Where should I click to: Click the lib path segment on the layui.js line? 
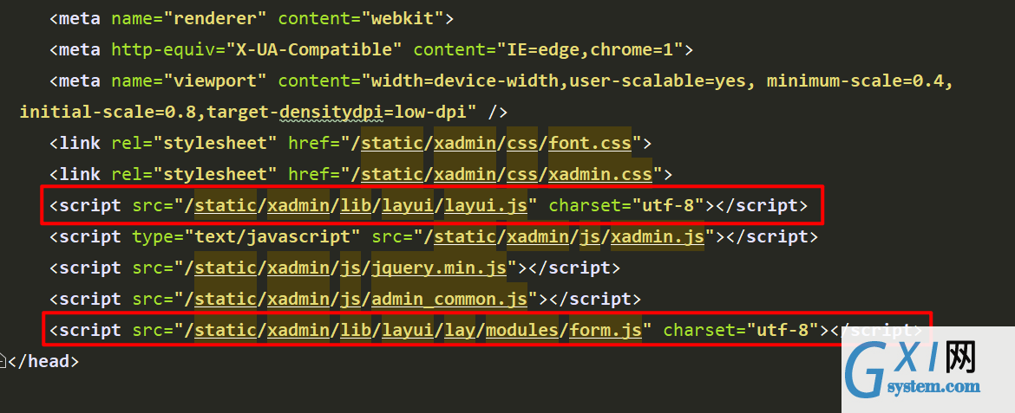[356, 205]
